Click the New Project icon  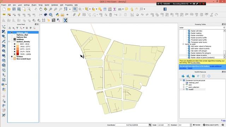click(x=4, y=9)
